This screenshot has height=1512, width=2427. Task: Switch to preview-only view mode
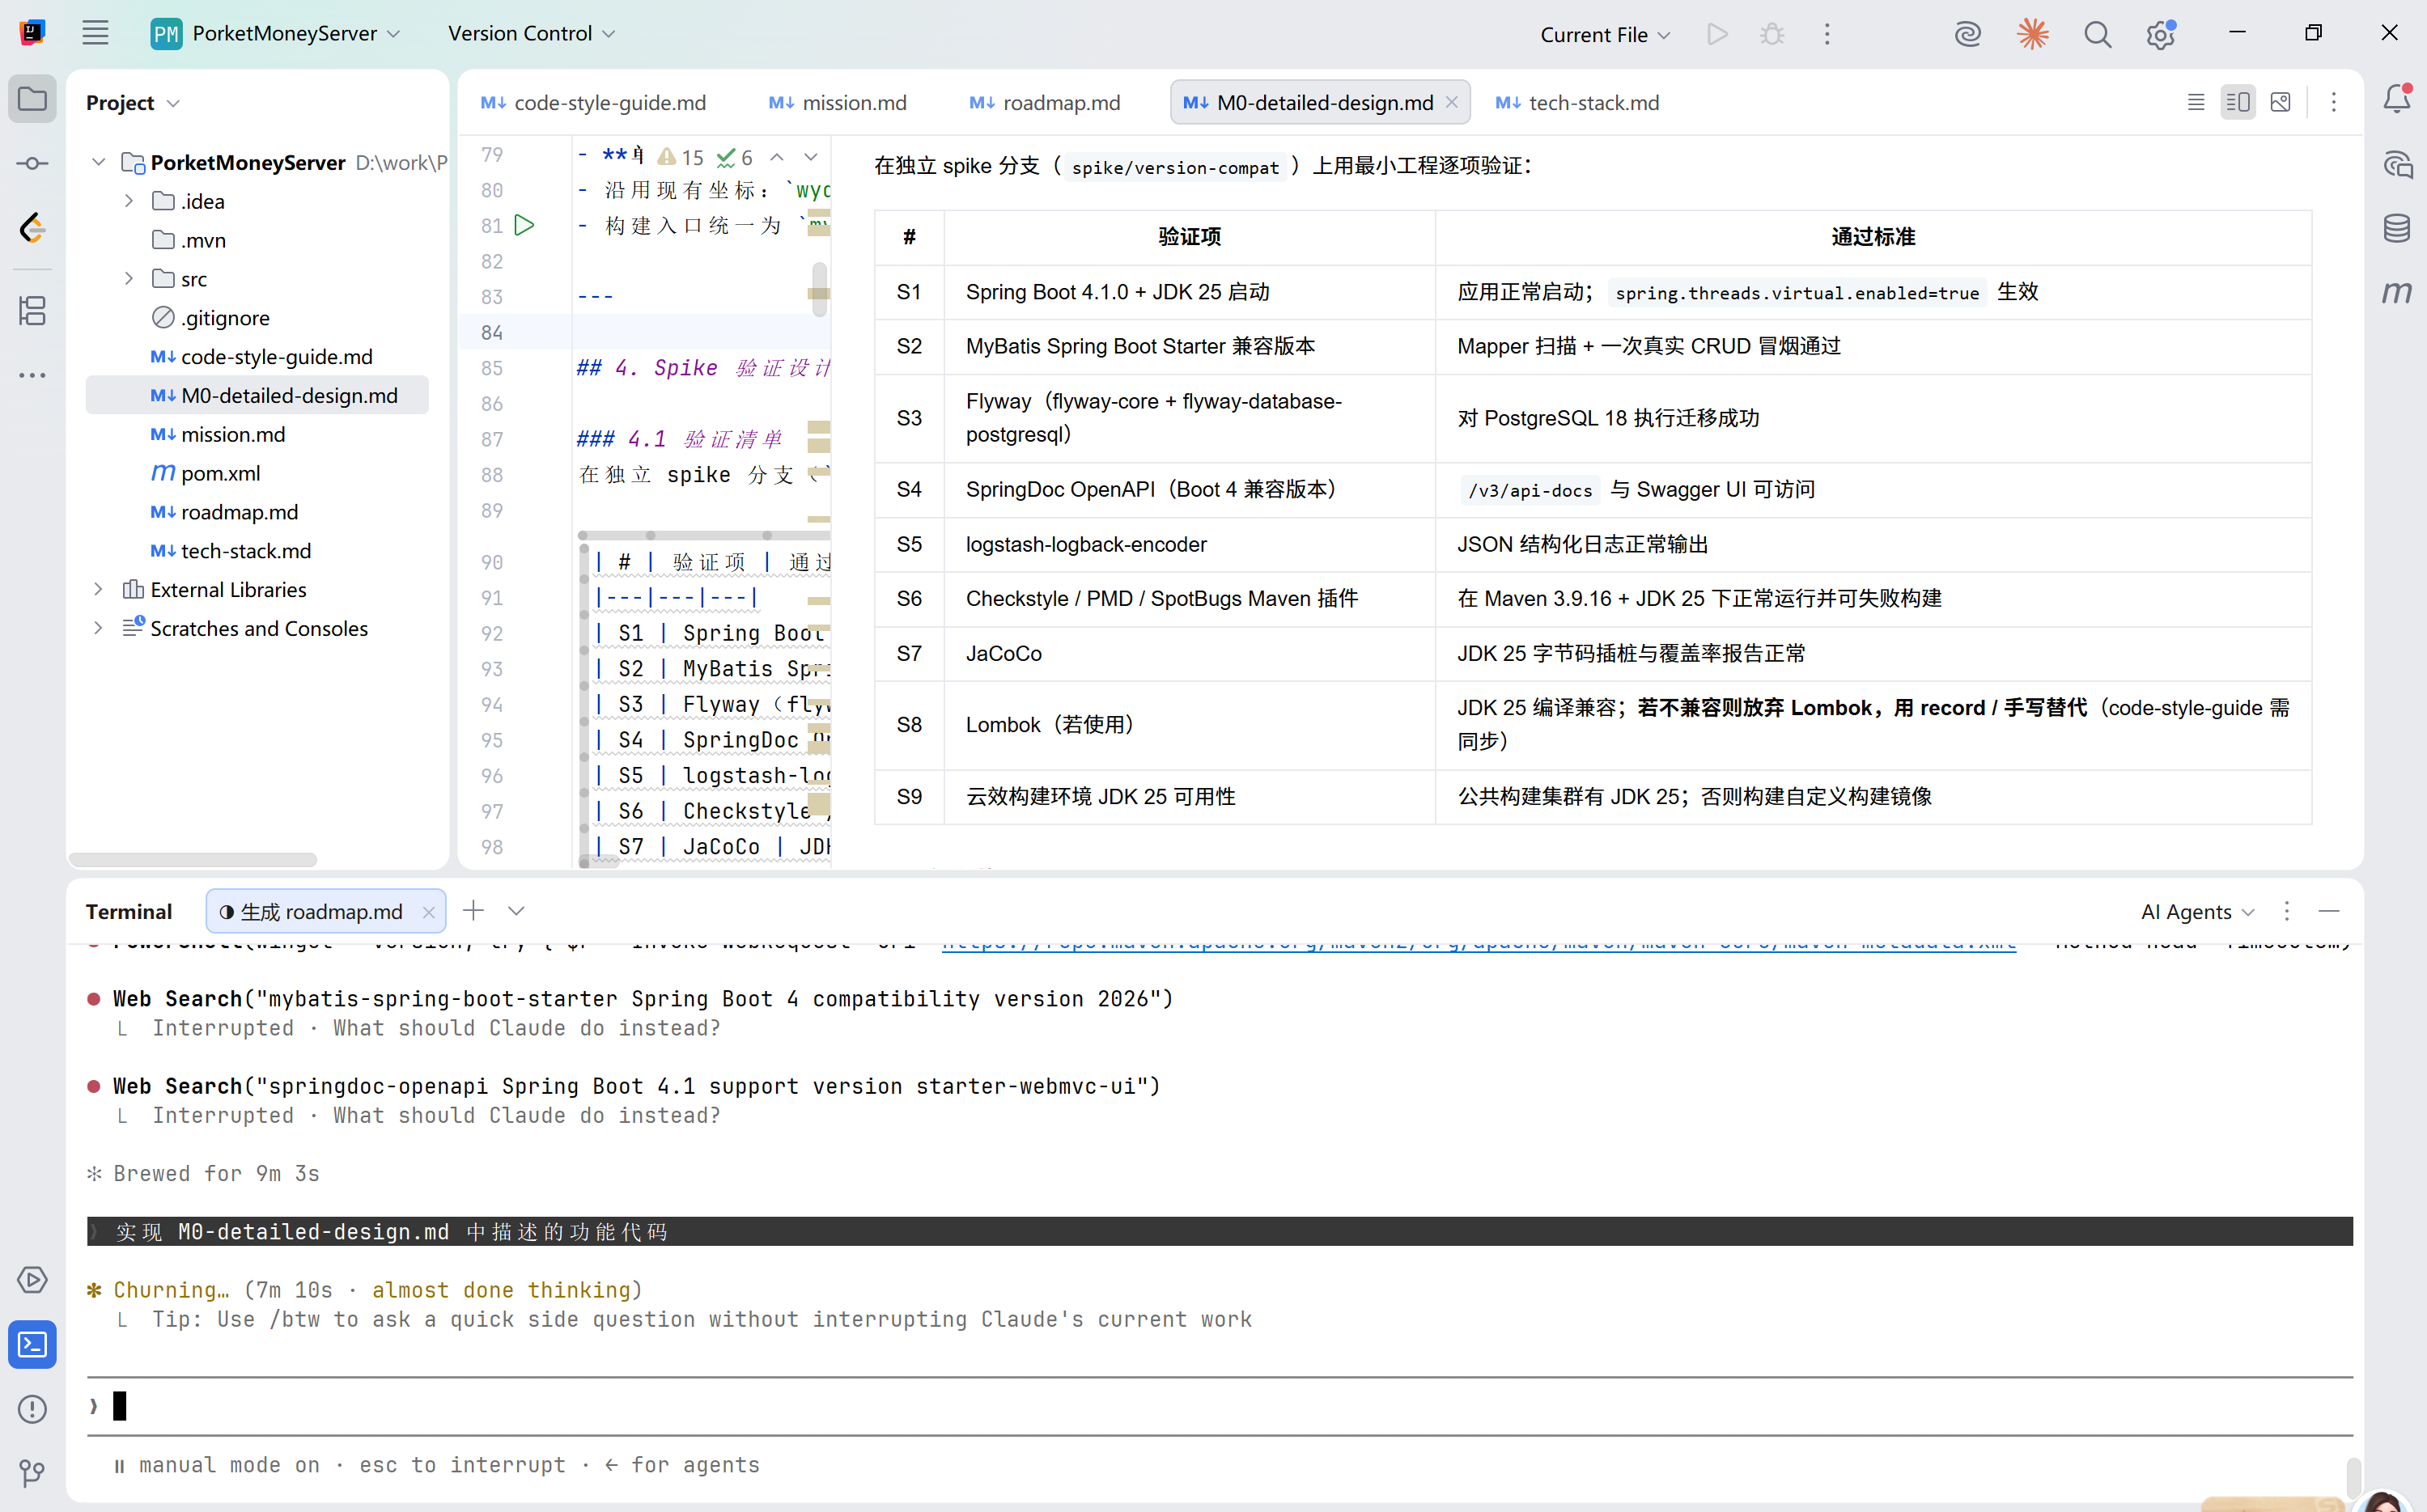point(2281,102)
